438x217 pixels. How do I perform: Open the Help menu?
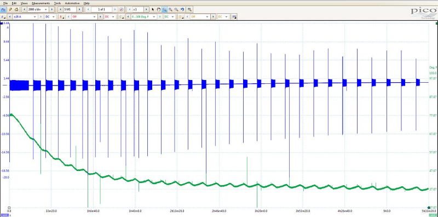coord(87,3)
